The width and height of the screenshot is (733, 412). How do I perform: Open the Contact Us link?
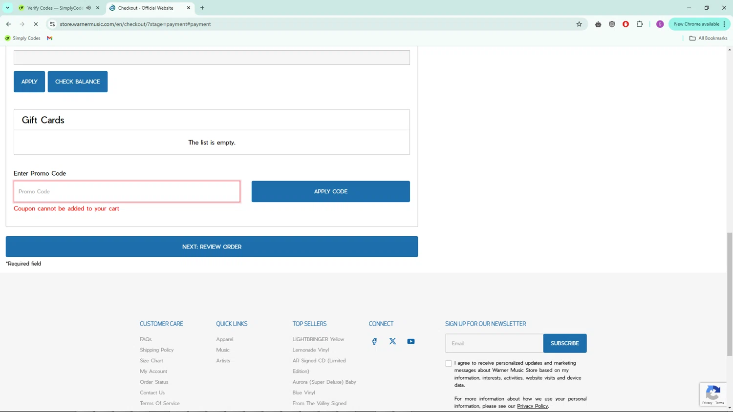152,392
